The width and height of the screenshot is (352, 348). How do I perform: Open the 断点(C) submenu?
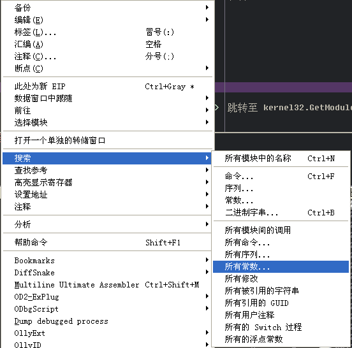click(107, 68)
